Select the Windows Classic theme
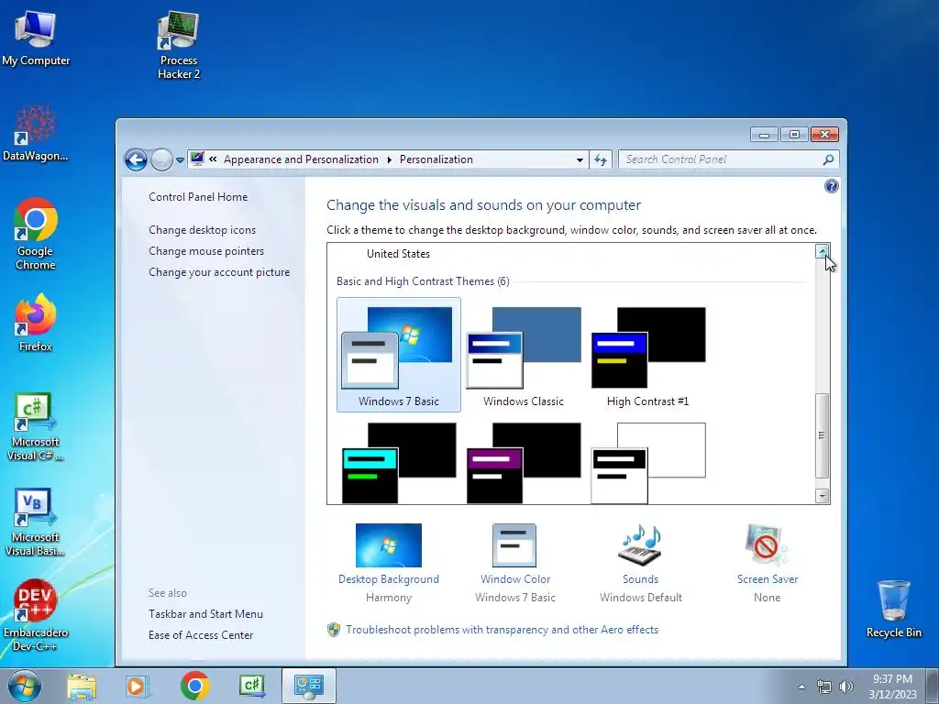Viewport: 939px width, 704px height. [x=524, y=355]
